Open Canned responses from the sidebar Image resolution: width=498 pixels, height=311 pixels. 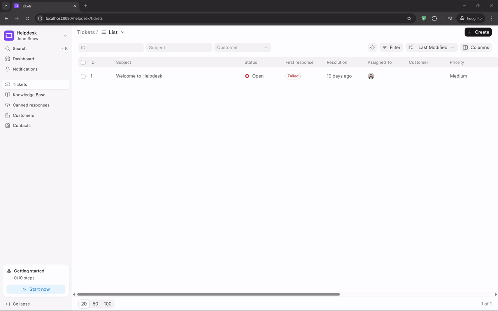(31, 105)
